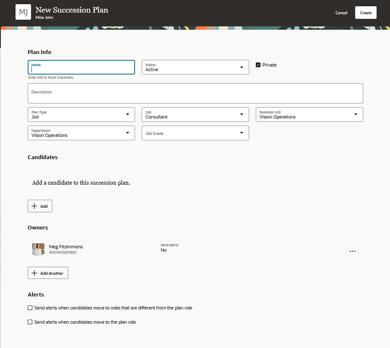The height and width of the screenshot is (348, 390).
Task: Click Add Another owner button
Action: point(48,273)
